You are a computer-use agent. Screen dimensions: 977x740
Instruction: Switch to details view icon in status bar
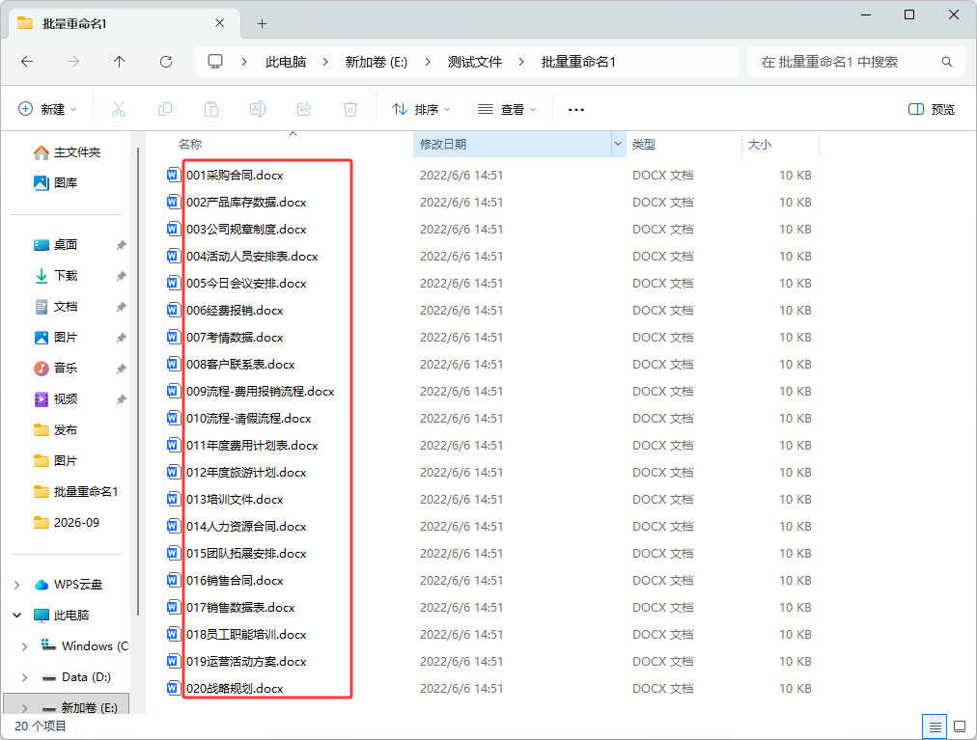coord(935,726)
